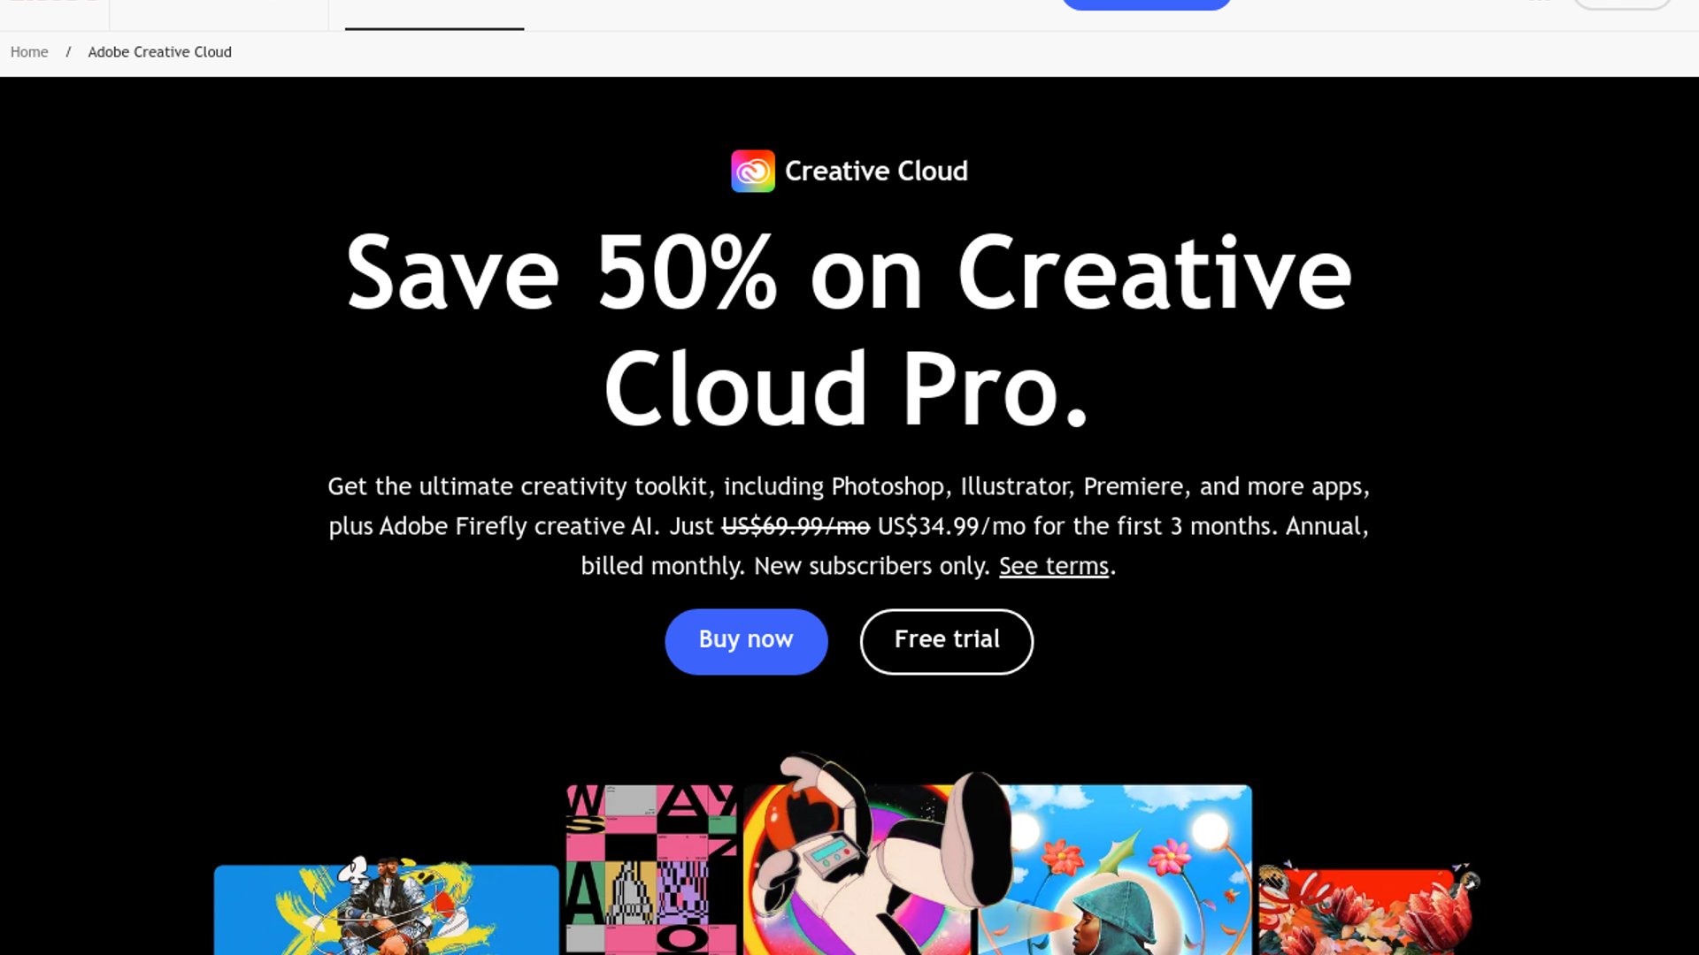Click Adobe Creative Cloud breadcrumb item
The image size is (1699, 955).
pos(159,52)
